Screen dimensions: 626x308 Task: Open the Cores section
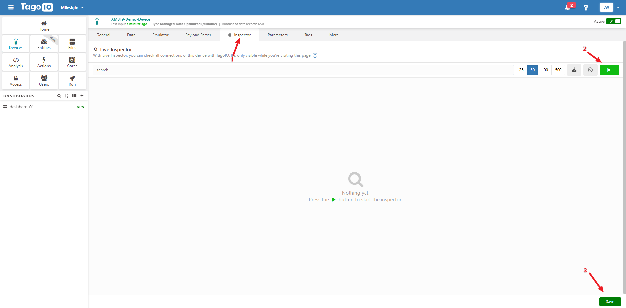coord(72,63)
